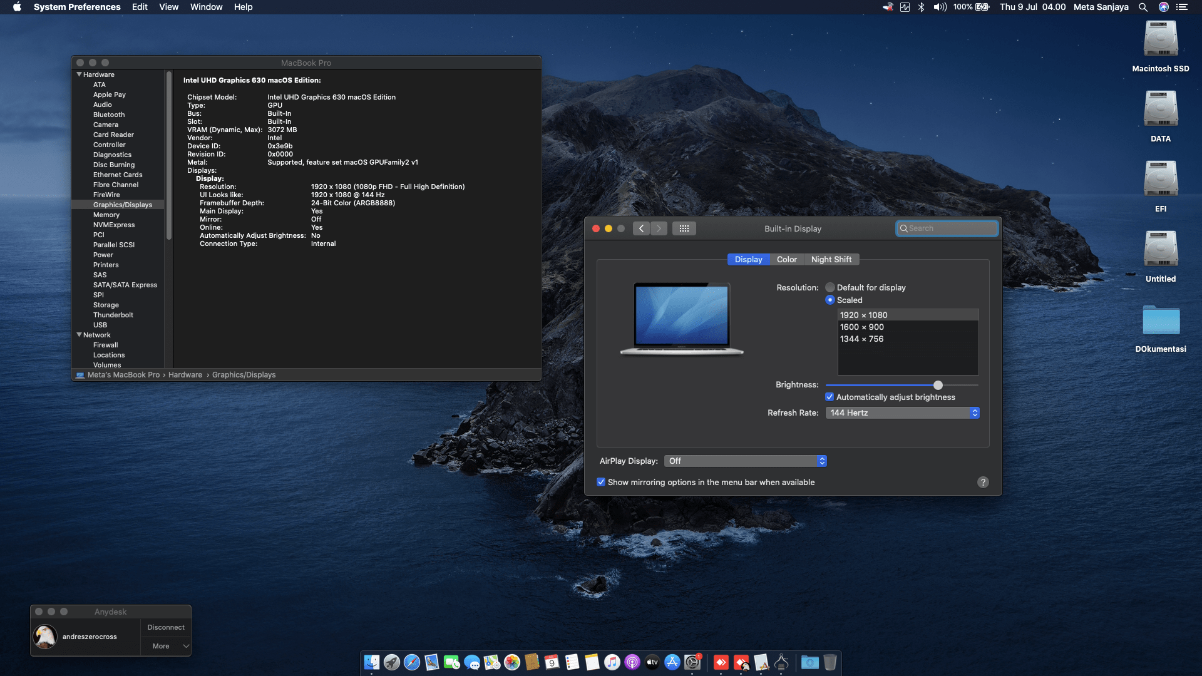The height and width of the screenshot is (676, 1202).
Task: Open Music app in the Dock
Action: (612, 662)
